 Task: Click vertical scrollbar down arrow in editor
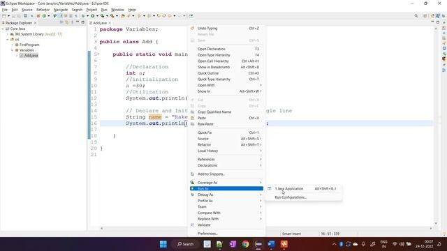pyautogui.click(x=436, y=223)
